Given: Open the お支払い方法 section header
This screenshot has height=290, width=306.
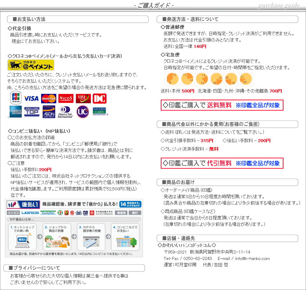Looking at the screenshot, I should 78,19.
